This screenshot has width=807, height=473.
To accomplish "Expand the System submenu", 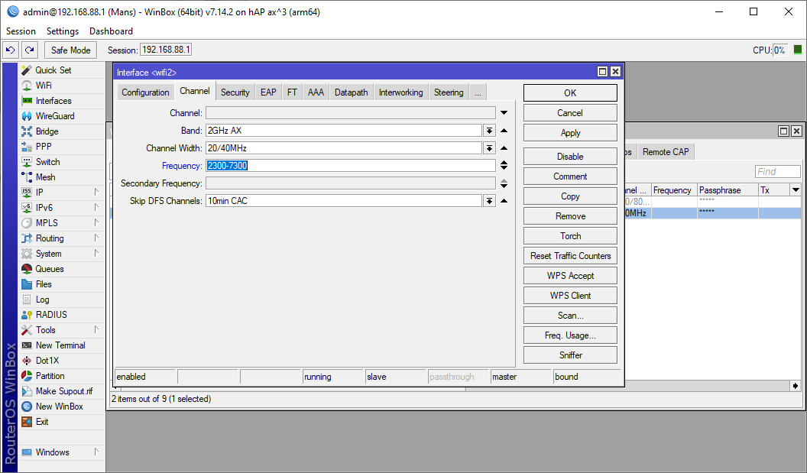I will pyautogui.click(x=96, y=253).
